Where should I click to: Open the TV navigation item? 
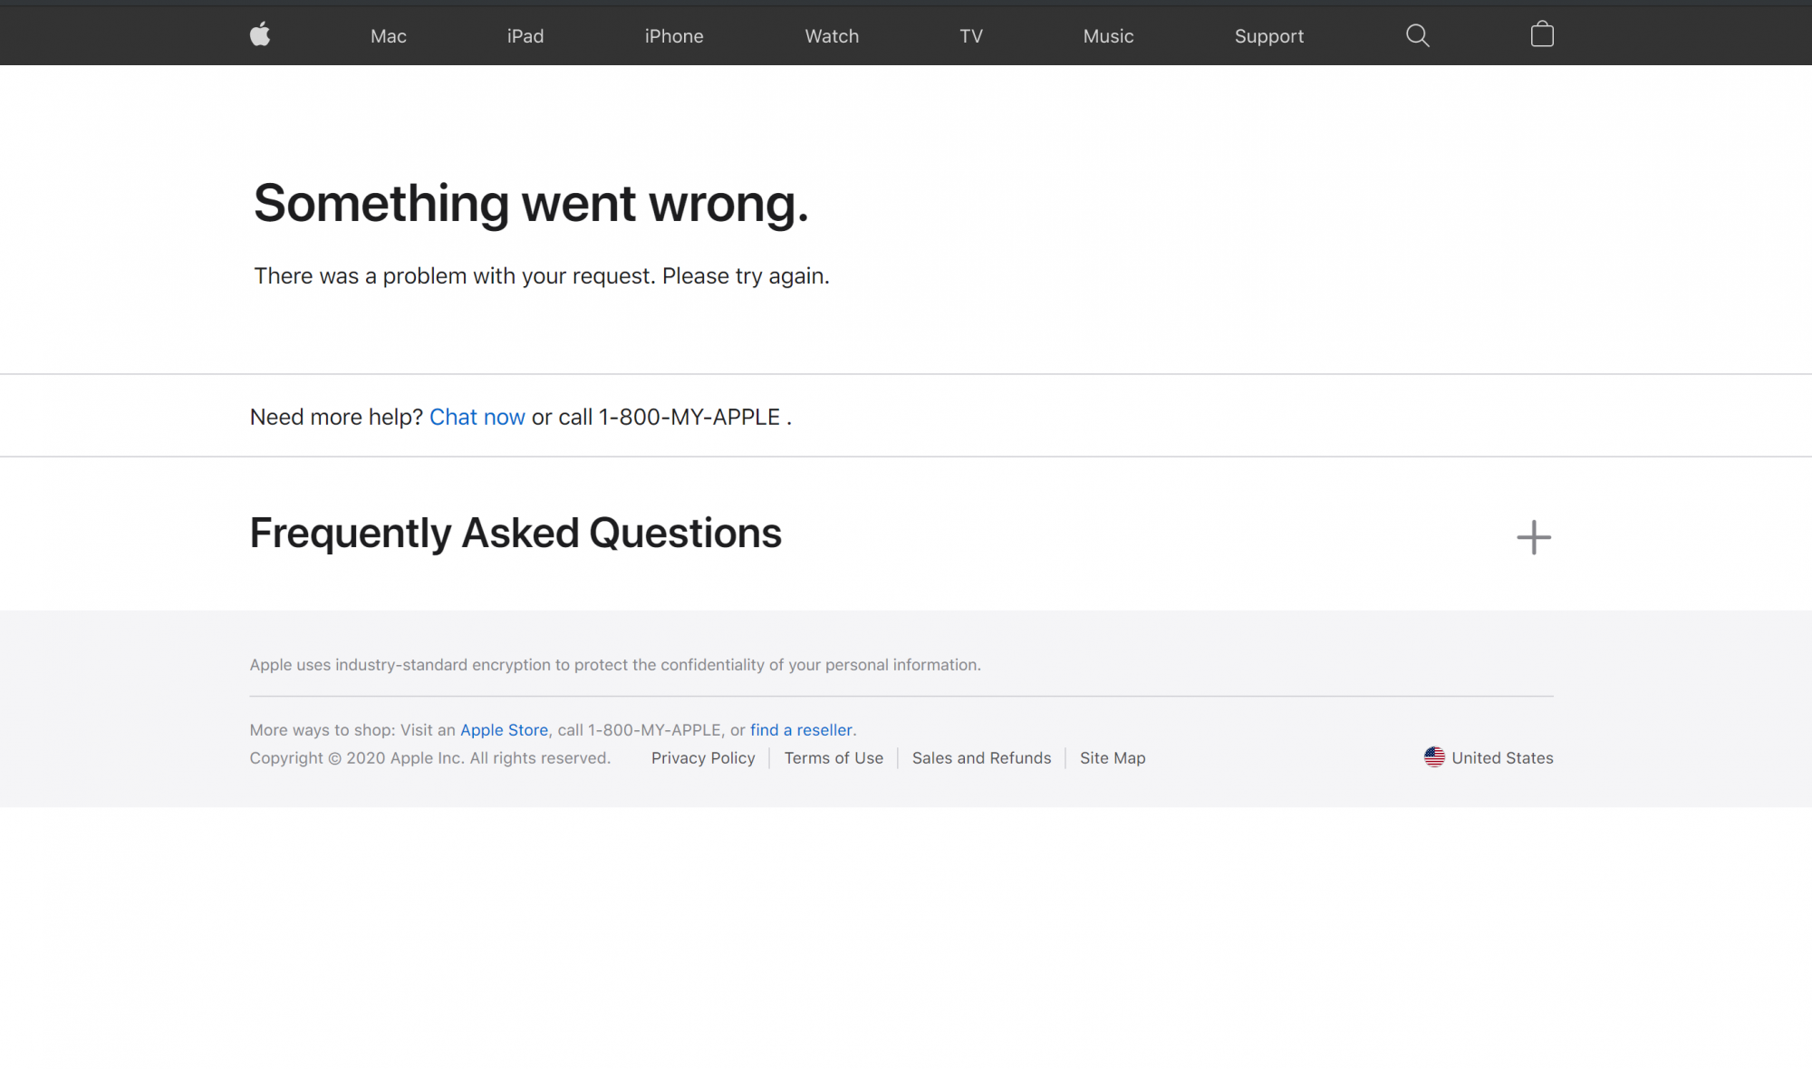pos(971,36)
